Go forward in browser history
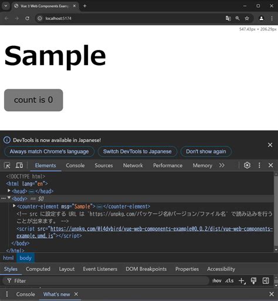The height and width of the screenshot is (301, 278). [17, 18]
